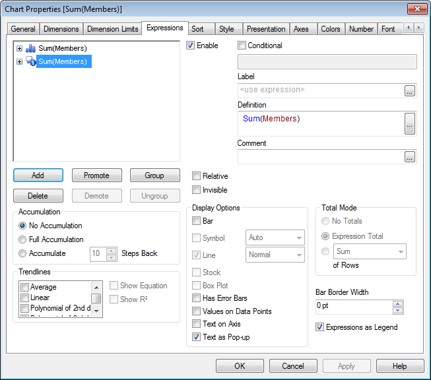Increase Bar Border Width with up arrow
Screen dimensions: 431x380
pyautogui.click(x=397, y=303)
